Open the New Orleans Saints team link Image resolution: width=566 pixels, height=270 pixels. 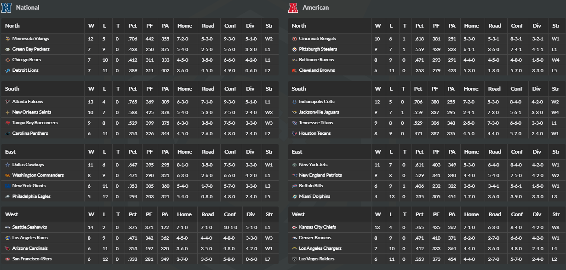click(x=32, y=112)
